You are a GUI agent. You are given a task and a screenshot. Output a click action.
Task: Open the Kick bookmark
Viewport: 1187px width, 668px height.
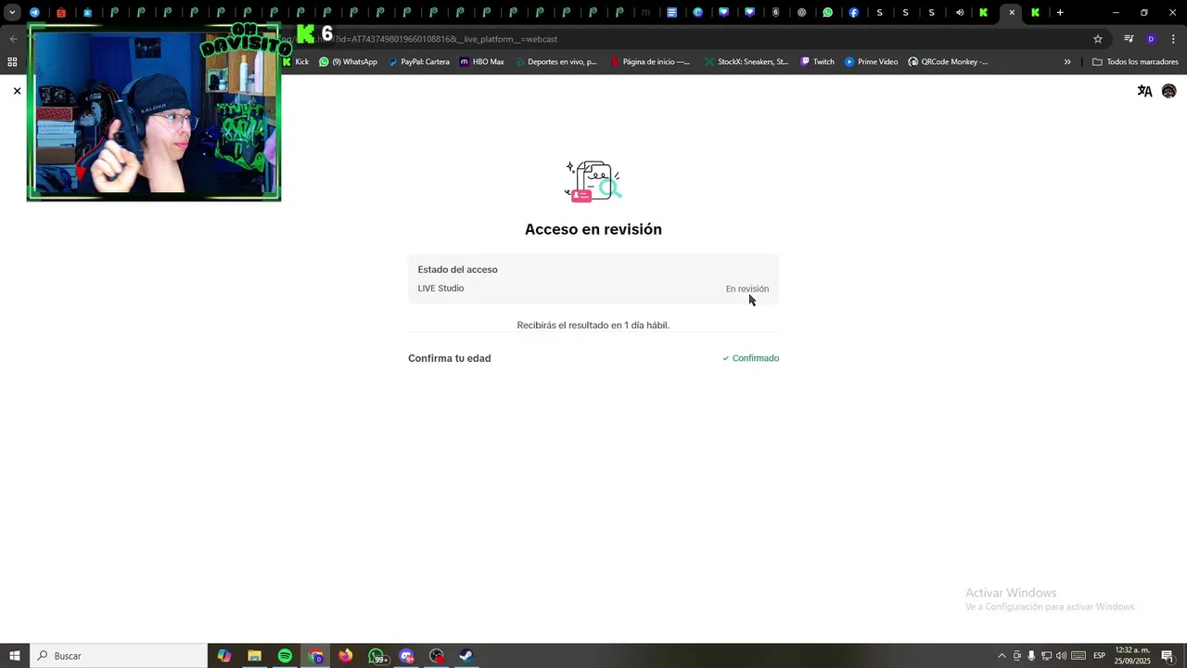click(296, 62)
